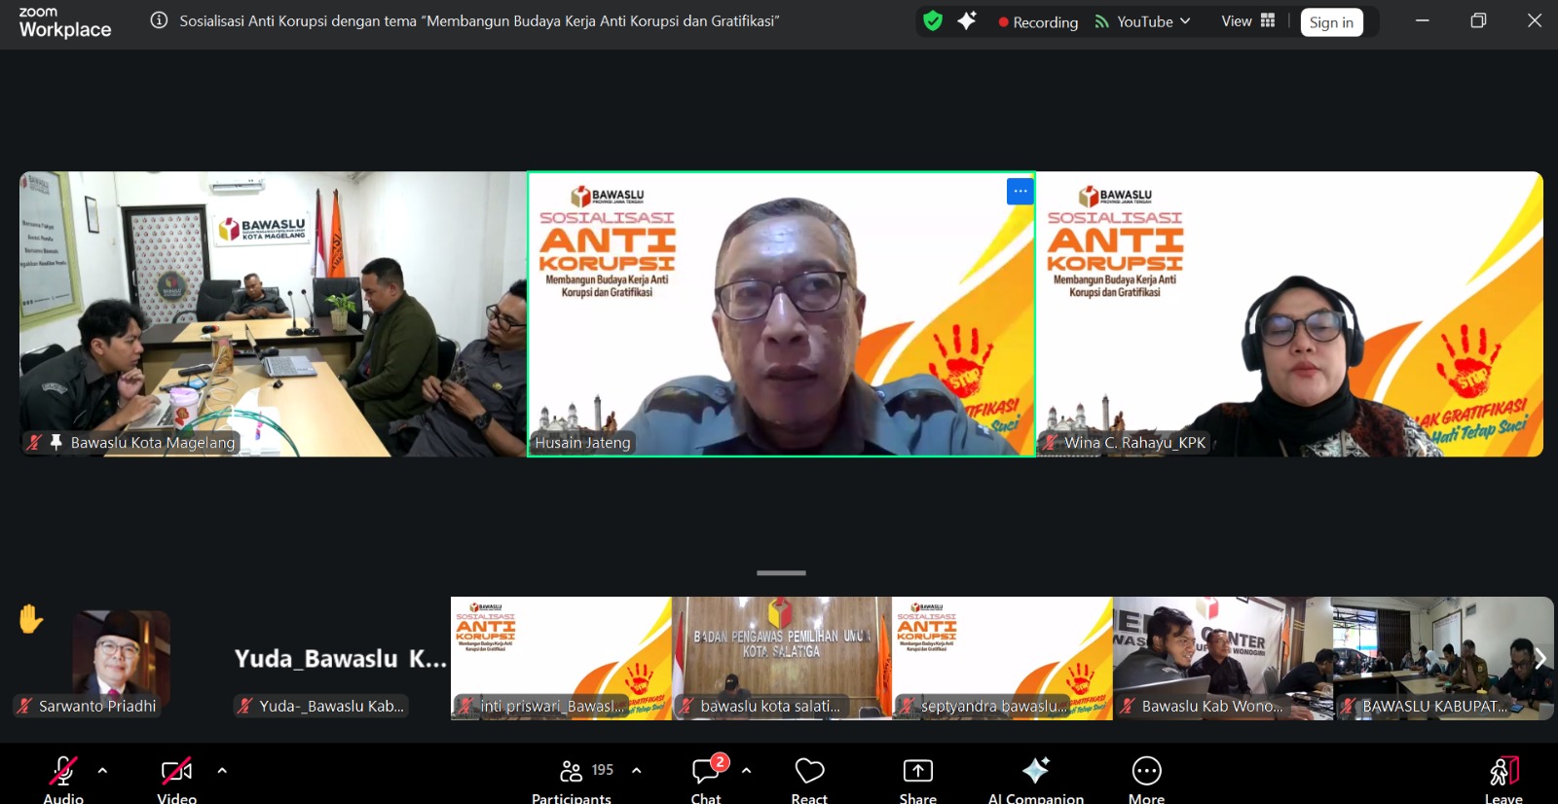Show next page of participant thumbnails

tap(1540, 659)
